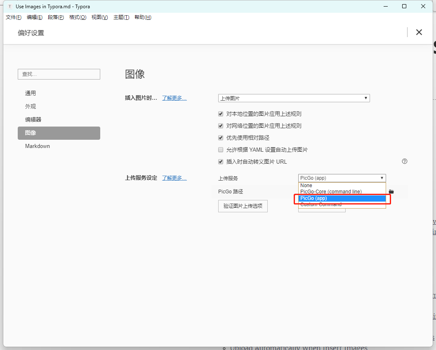Go to the 编辑器 settings section
This screenshot has width=436, height=350.
coord(59,120)
